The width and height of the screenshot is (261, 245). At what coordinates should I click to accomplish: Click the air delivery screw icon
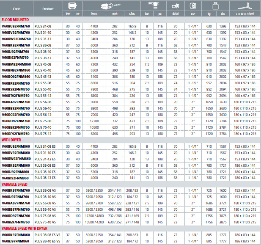coord(107,6)
